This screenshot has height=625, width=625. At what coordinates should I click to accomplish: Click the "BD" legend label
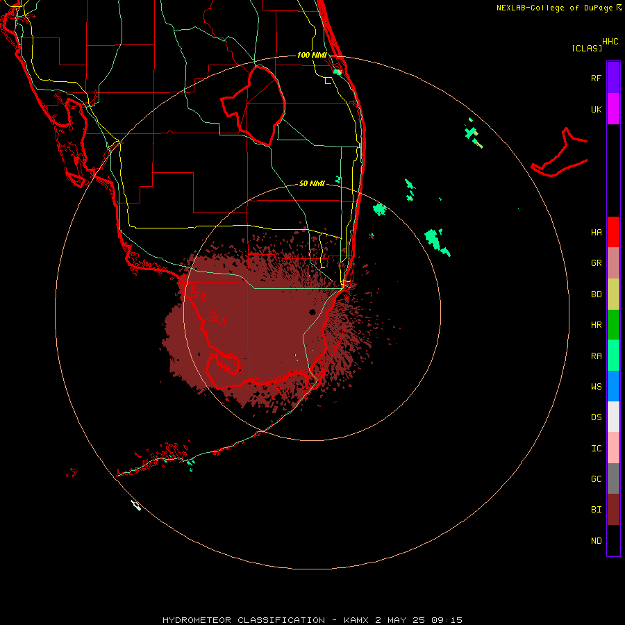click(x=596, y=294)
